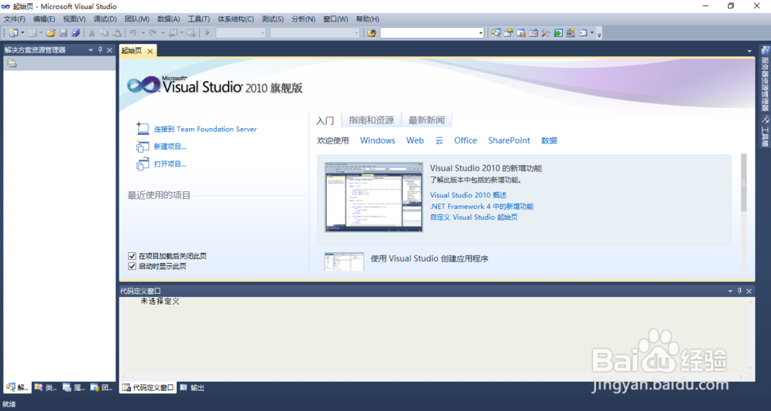The image size is (771, 411).
Task: Pin the Solution Explorer panel
Action: tap(100, 49)
